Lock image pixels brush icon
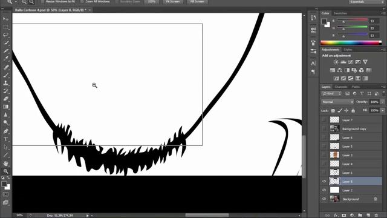This screenshot has height=218, width=387. click(x=340, y=111)
